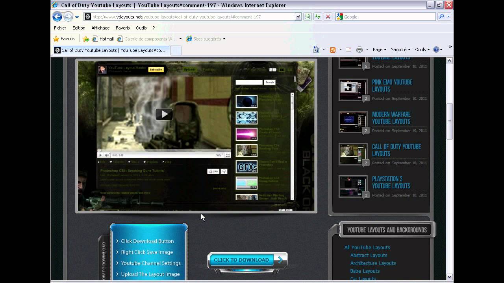The image size is (504, 283).
Task: Open recent pages dropdown beside Forward button
Action: point(77,17)
